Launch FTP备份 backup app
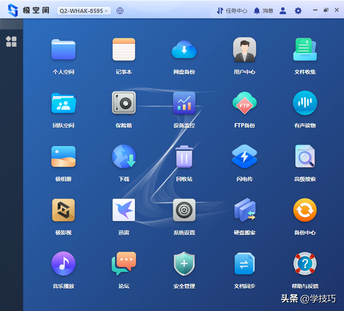Screen dimensions: 344x311 (244, 103)
